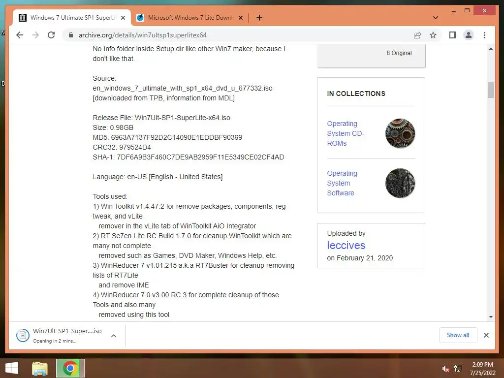View site info via the lock icon
Viewport: 504px width, 378px height.
(71, 35)
